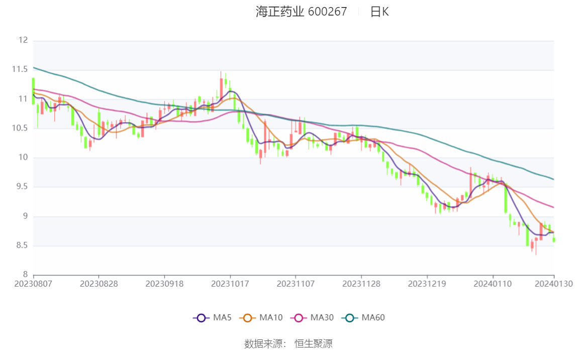The width and height of the screenshot is (577, 351).
Task: Click the 20230807 date axis label
Action: click(x=33, y=284)
